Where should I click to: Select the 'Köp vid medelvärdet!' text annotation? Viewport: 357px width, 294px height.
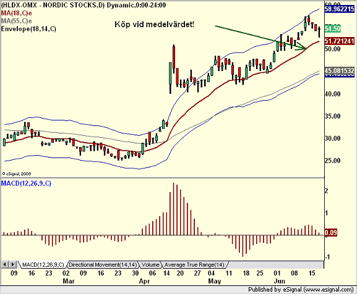[155, 24]
